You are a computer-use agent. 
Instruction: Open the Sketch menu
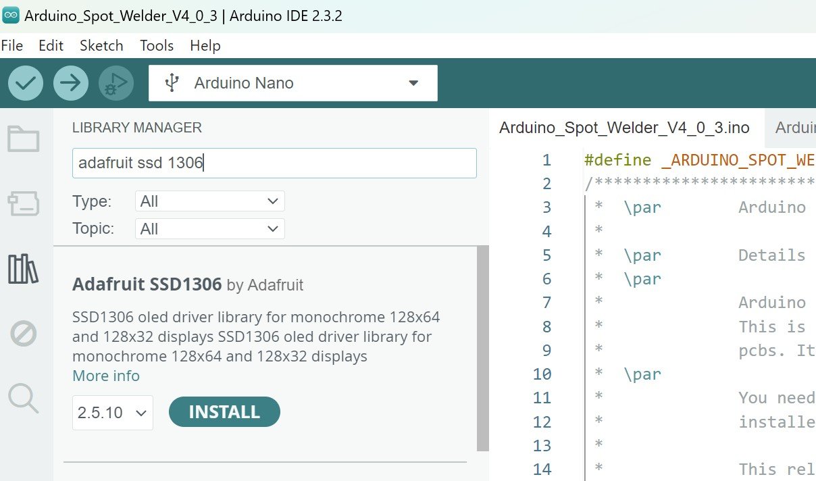(101, 45)
